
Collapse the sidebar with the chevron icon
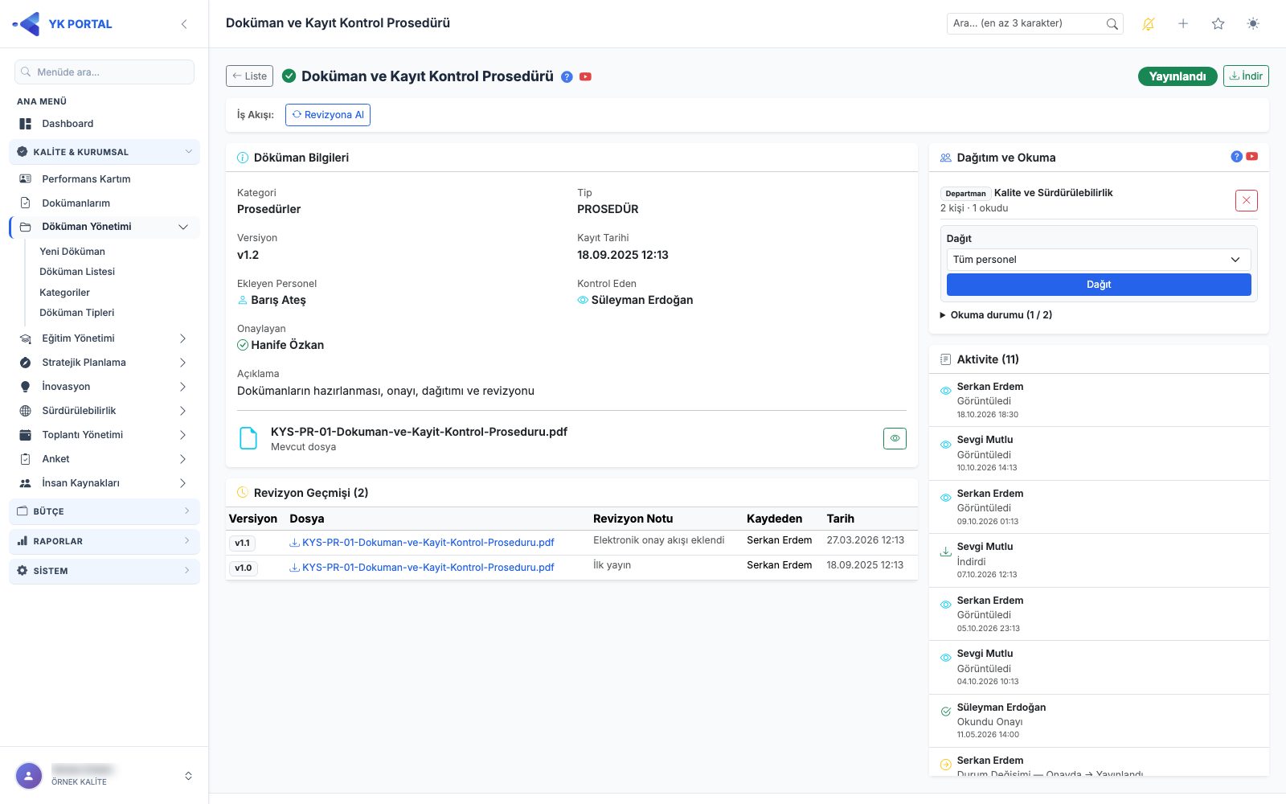click(x=184, y=24)
